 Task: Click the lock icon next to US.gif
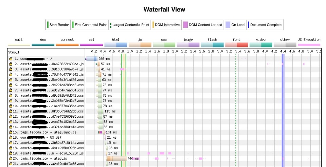[11, 138]
